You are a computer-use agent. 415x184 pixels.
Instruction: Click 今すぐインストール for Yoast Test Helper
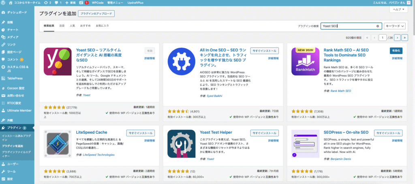pos(264,133)
